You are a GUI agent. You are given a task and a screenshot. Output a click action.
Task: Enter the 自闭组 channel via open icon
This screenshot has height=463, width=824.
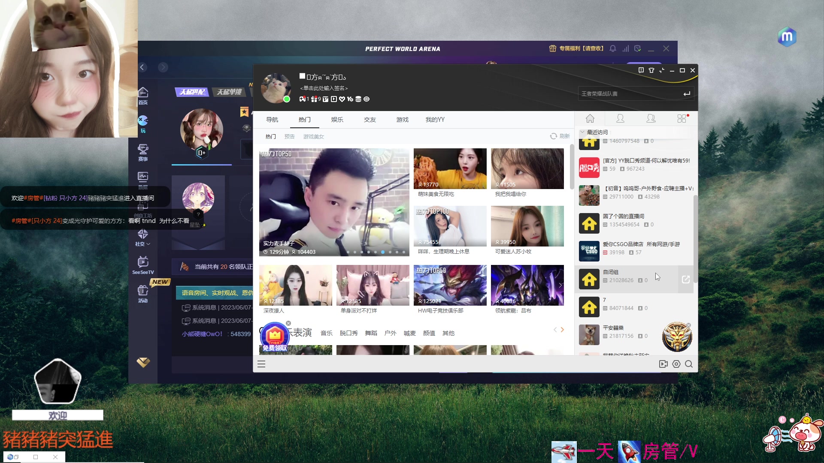[x=686, y=280]
